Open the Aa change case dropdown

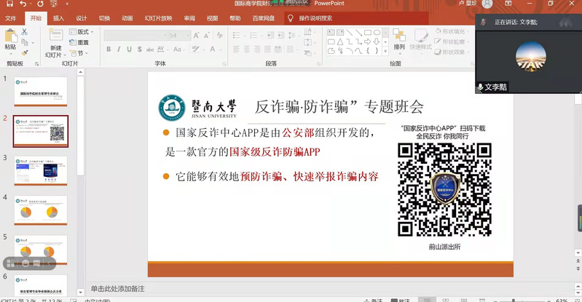point(178,49)
